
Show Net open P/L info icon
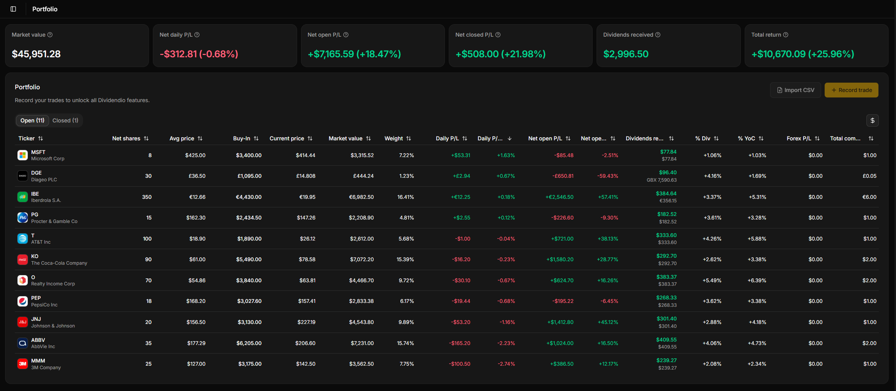tap(346, 35)
